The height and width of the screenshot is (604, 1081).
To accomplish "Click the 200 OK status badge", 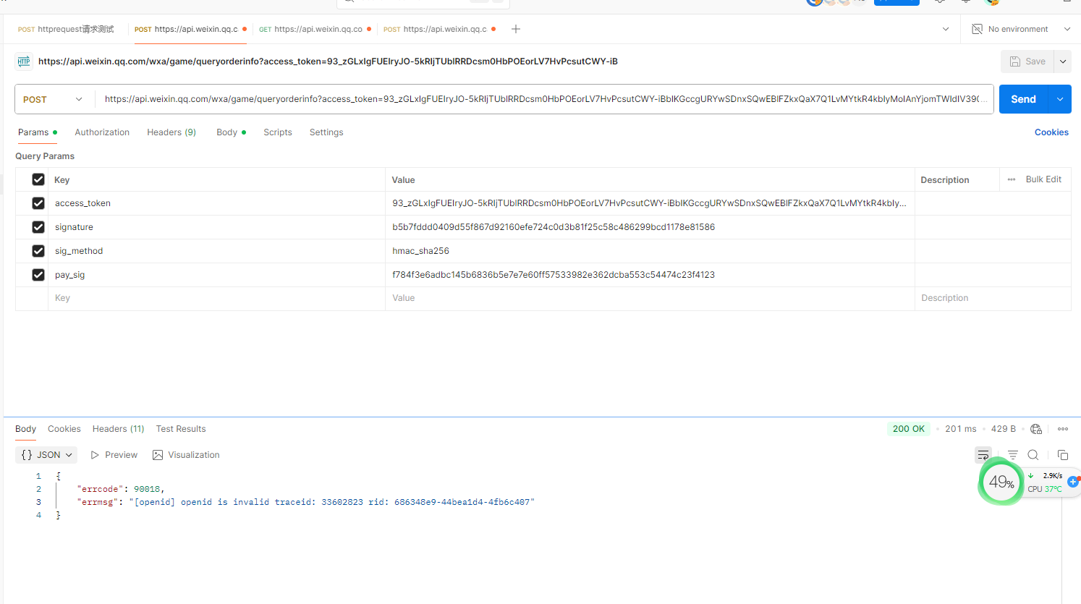I will click(x=909, y=429).
